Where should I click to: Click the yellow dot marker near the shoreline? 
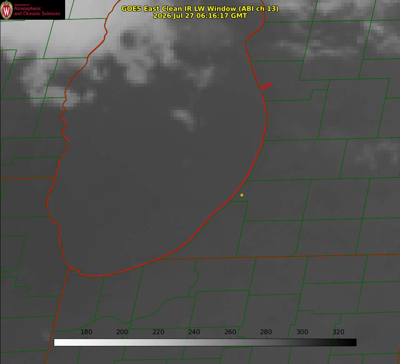(242, 195)
